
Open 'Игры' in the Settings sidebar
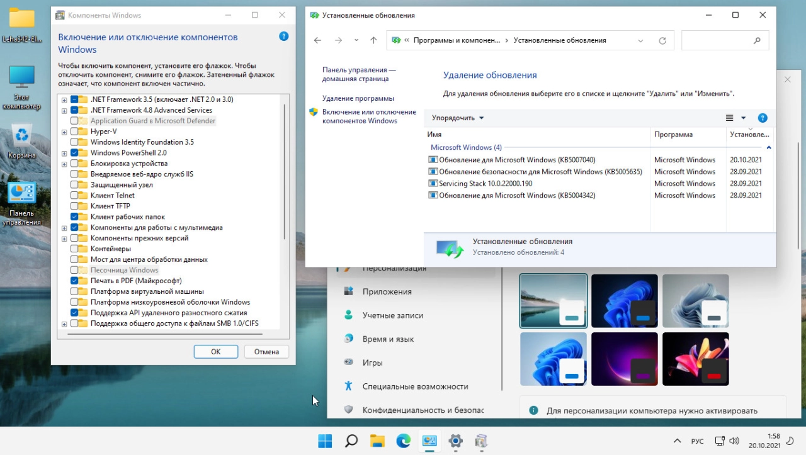372,362
